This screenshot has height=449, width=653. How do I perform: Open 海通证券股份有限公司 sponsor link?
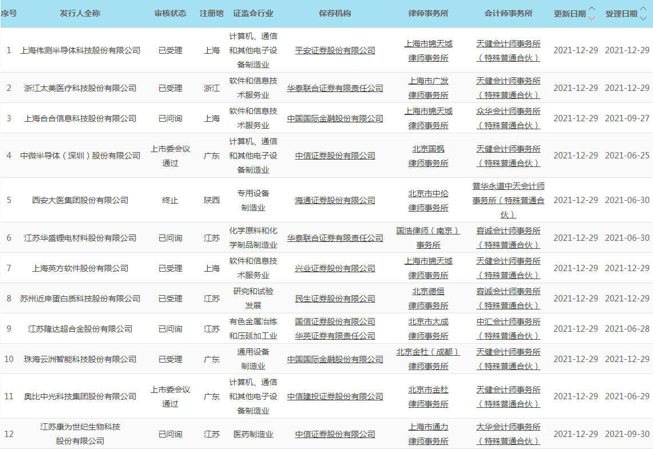(335, 200)
